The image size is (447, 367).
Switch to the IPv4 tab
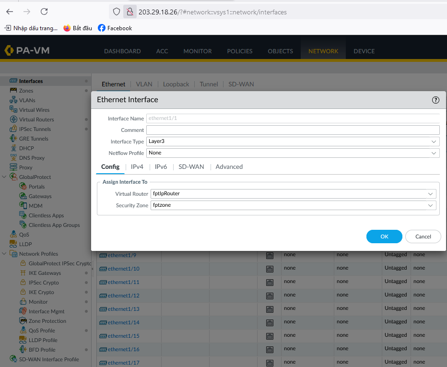pos(137,167)
